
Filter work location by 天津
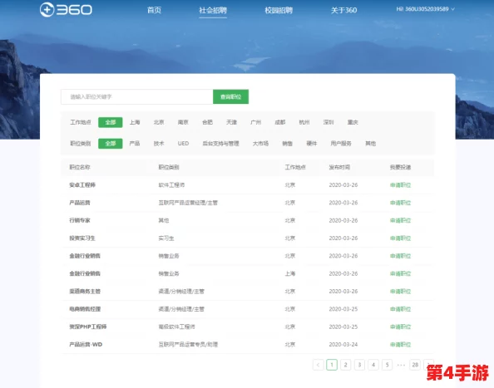point(231,122)
